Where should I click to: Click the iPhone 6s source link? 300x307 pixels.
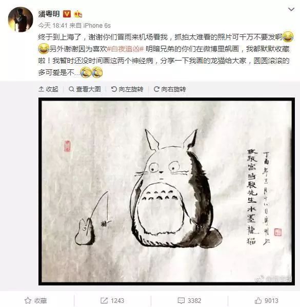(x=97, y=26)
